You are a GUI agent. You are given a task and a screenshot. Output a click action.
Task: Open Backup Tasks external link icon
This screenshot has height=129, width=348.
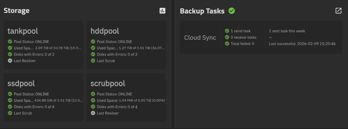tap(338, 11)
